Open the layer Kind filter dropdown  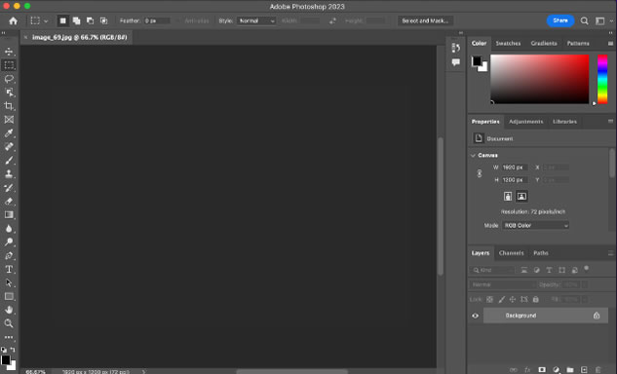pyautogui.click(x=492, y=270)
